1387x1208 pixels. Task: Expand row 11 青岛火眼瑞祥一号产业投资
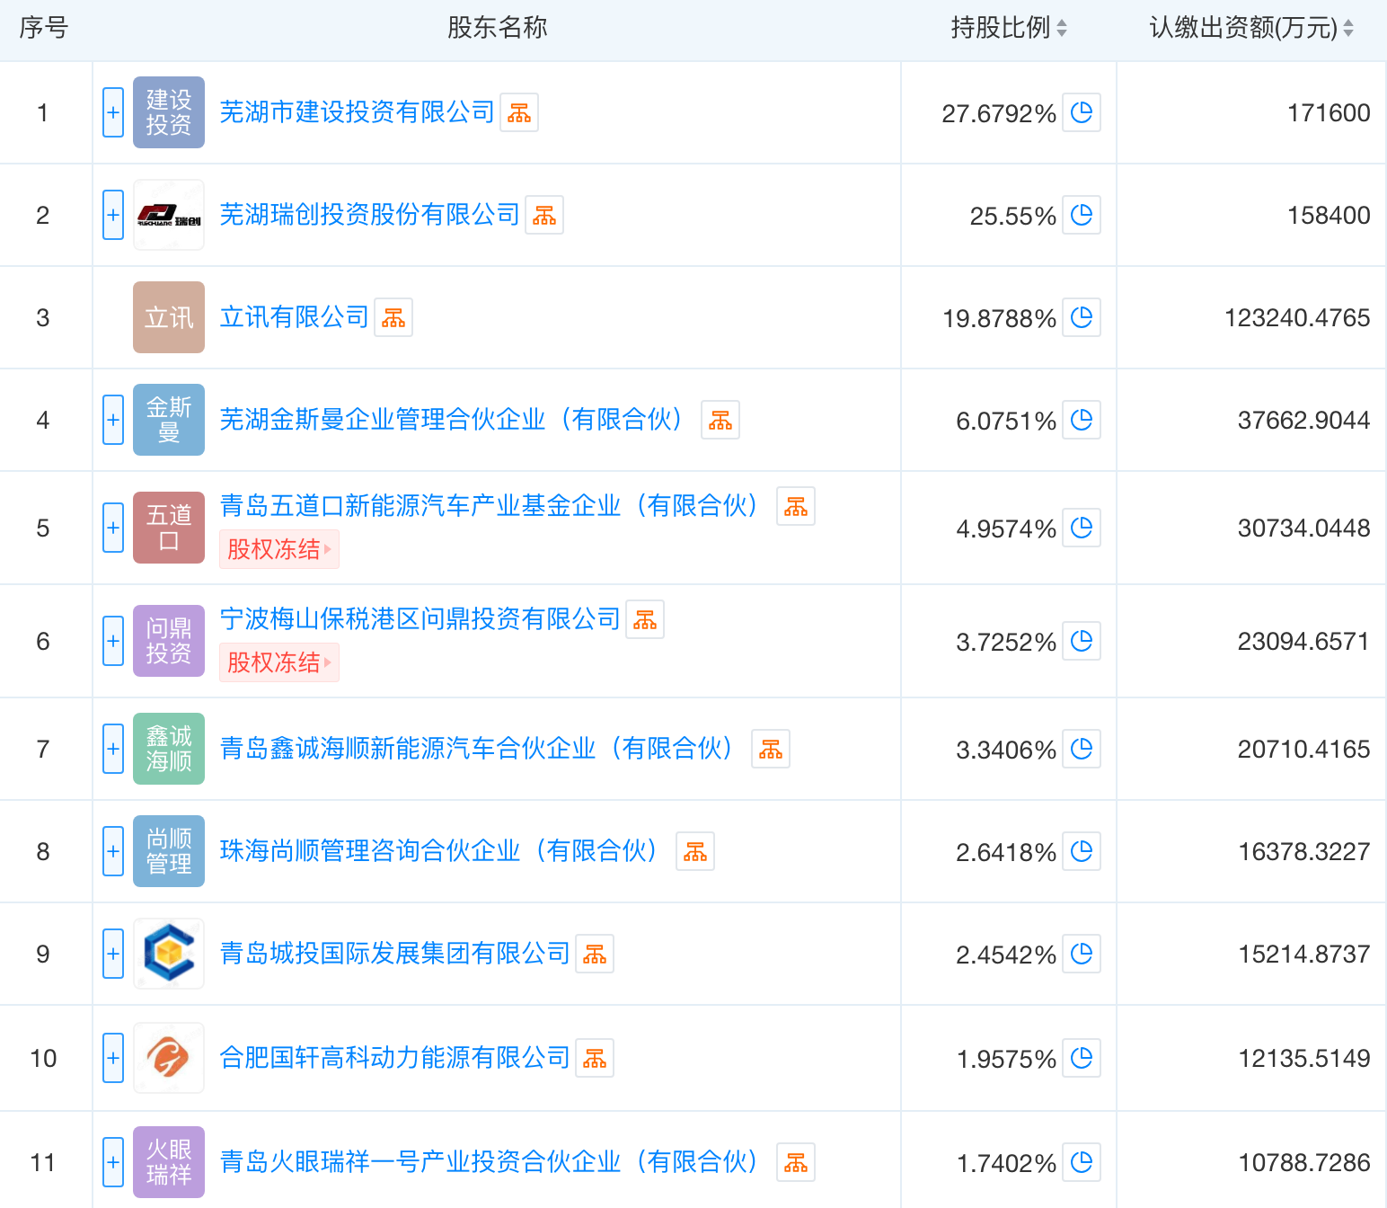pos(113,1162)
